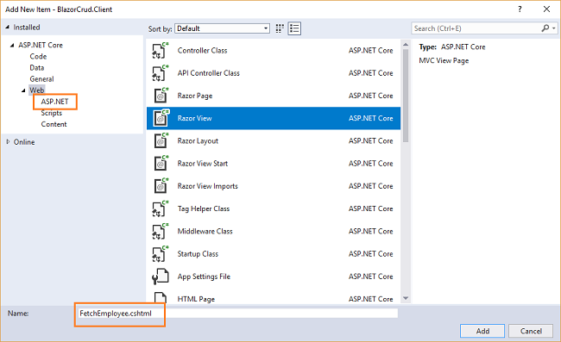Select the ASP.NET subcategory under Web

coord(54,102)
